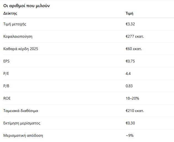
Task: Click the ~9% dividend yield value
Action: 130,135
